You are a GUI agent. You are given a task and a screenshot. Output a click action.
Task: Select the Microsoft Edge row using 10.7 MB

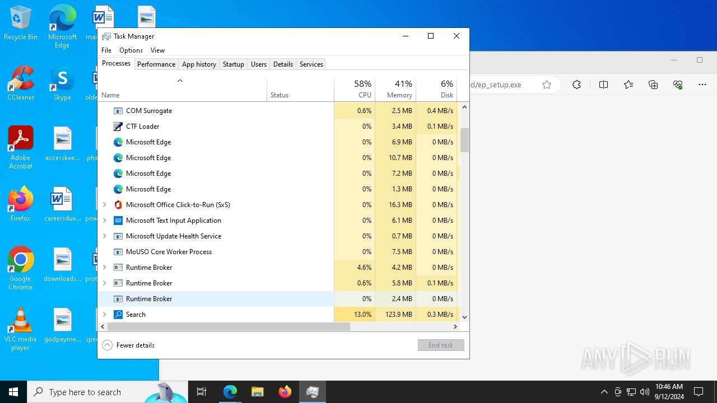pyautogui.click(x=278, y=158)
